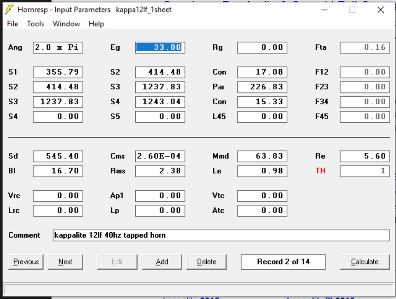Click the Par segment label

pyautogui.click(x=219, y=87)
